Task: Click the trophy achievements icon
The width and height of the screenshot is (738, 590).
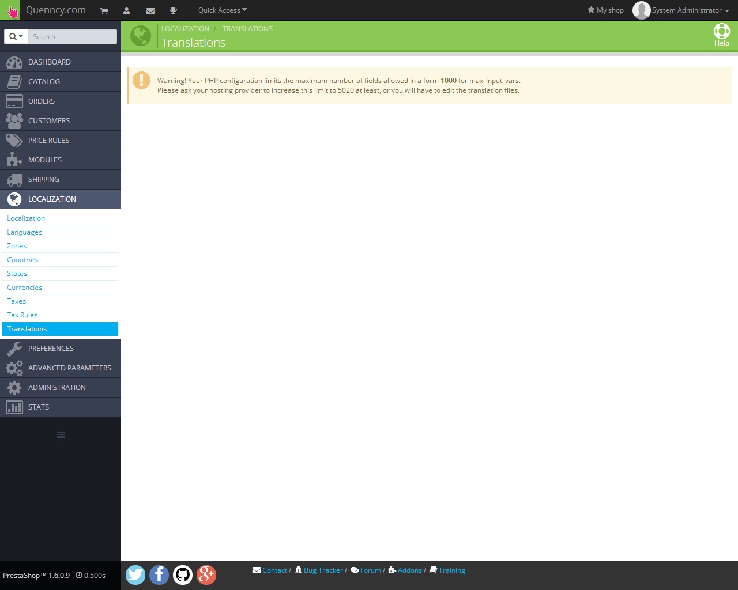Action: click(173, 11)
